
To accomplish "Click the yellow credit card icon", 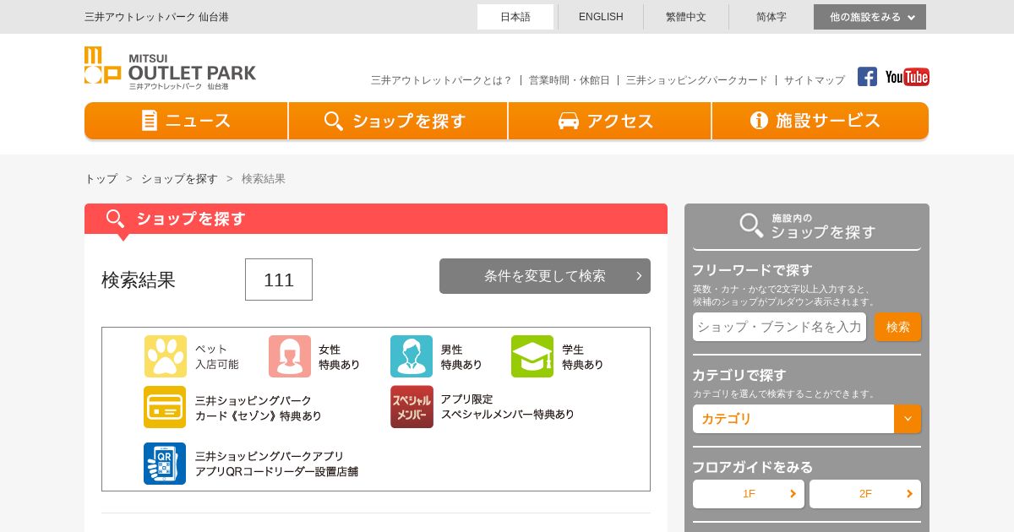I will click(165, 407).
